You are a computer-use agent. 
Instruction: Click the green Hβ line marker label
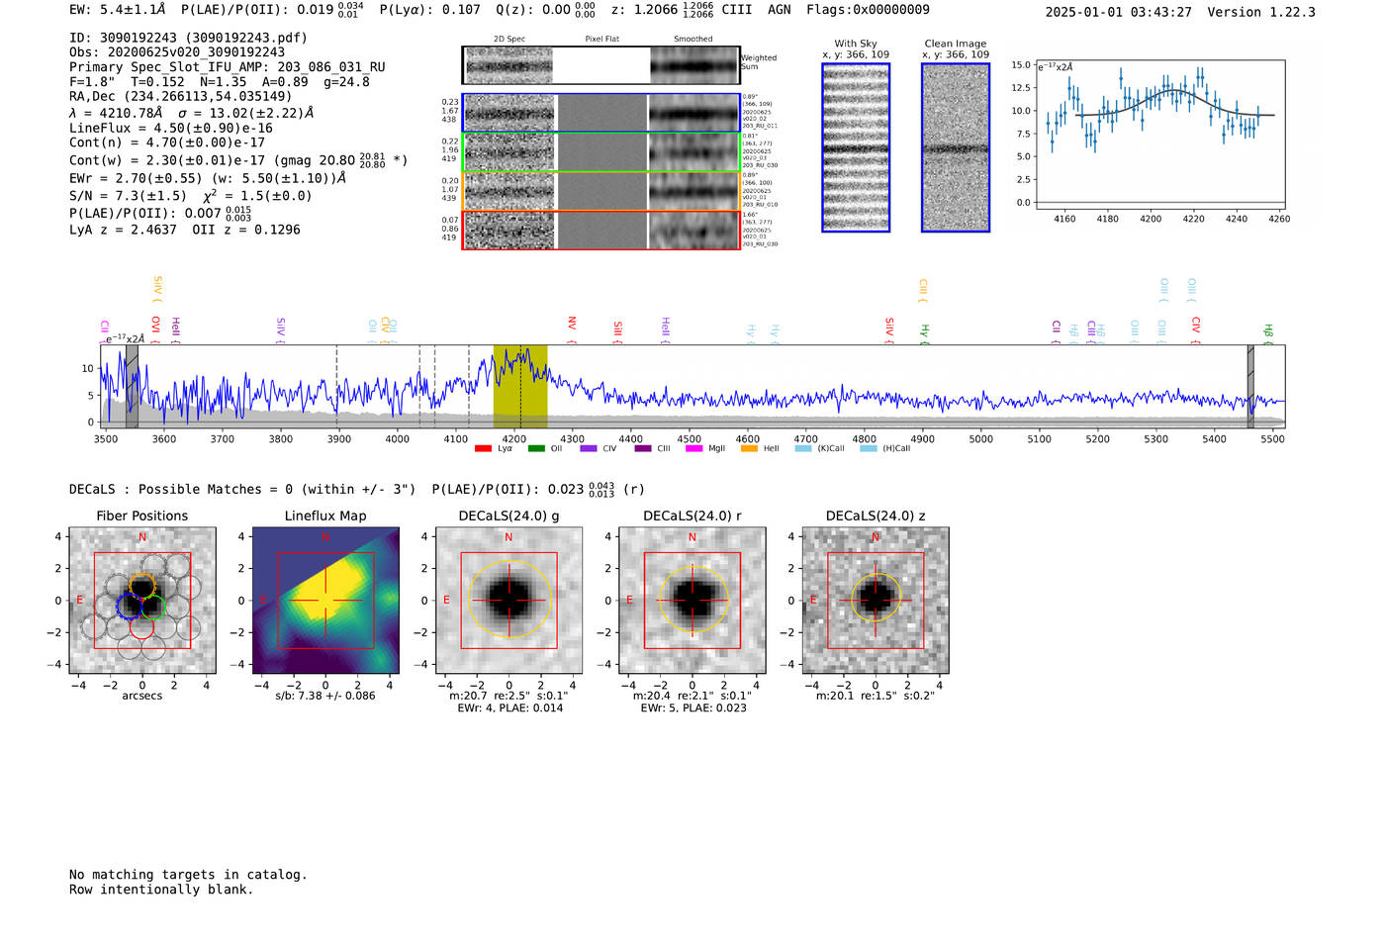pyautogui.click(x=1267, y=332)
